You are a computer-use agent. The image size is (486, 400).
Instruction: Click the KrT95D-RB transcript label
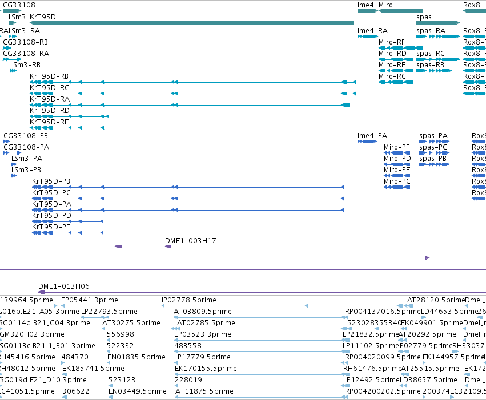click(49, 76)
